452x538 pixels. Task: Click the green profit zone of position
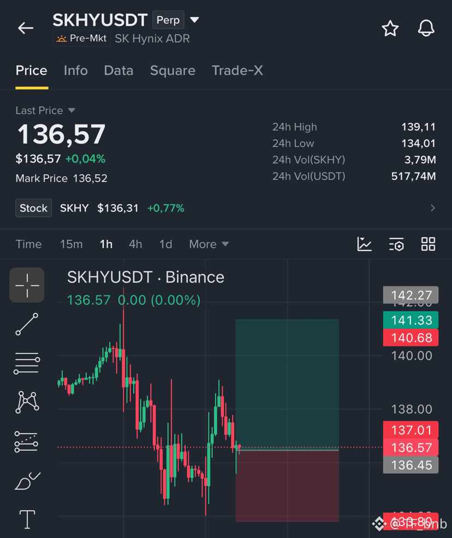pos(287,383)
